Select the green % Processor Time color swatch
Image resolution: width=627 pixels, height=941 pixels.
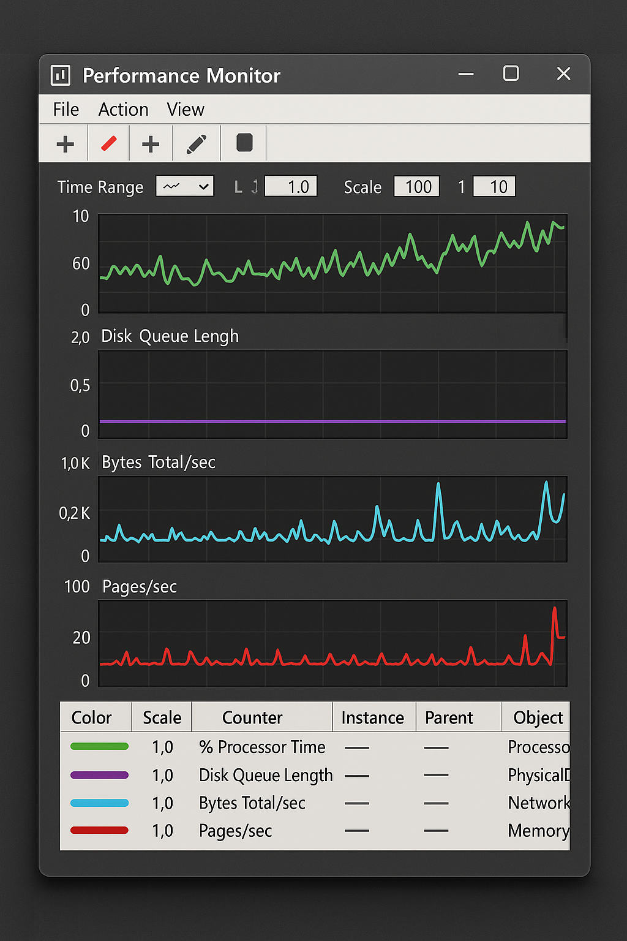click(99, 746)
